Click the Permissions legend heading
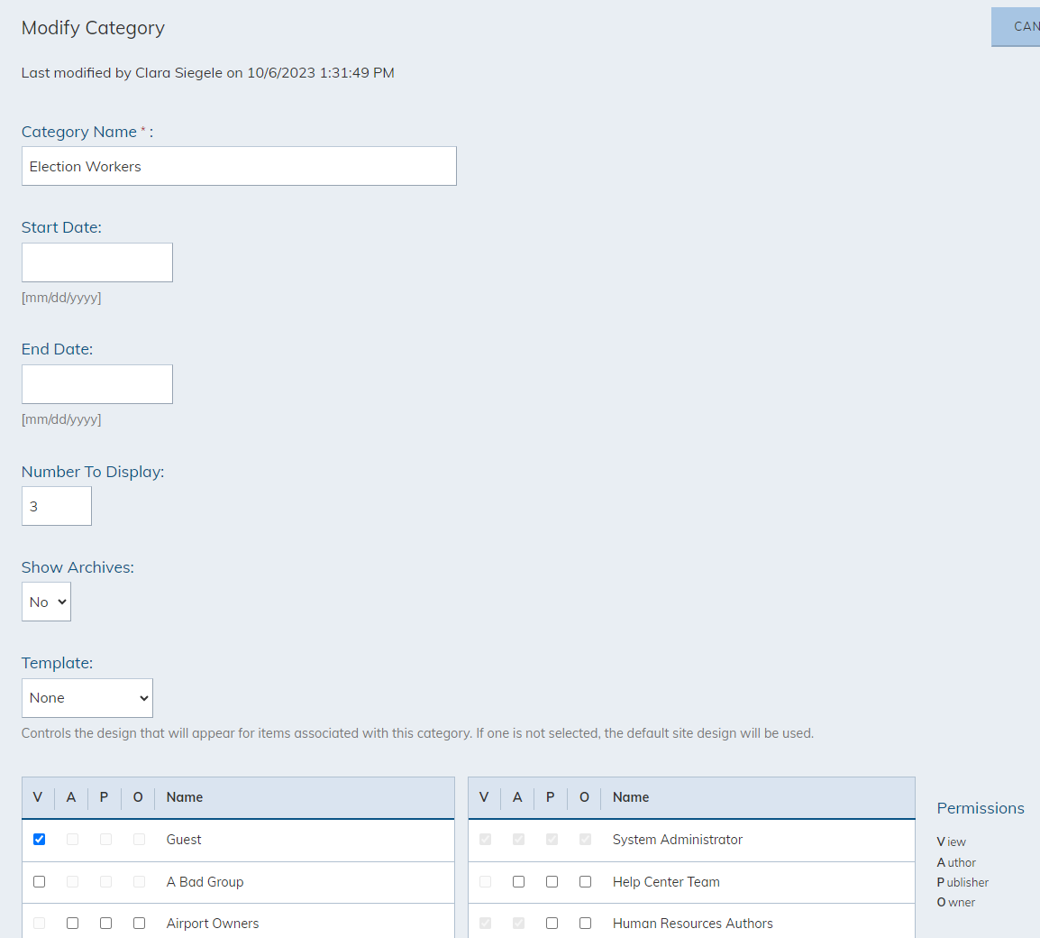 pyautogui.click(x=981, y=808)
